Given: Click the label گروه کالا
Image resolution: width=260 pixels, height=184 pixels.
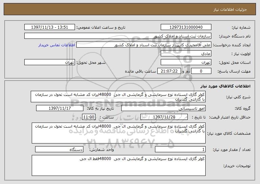Looking at the screenshot, I should (243, 108).
